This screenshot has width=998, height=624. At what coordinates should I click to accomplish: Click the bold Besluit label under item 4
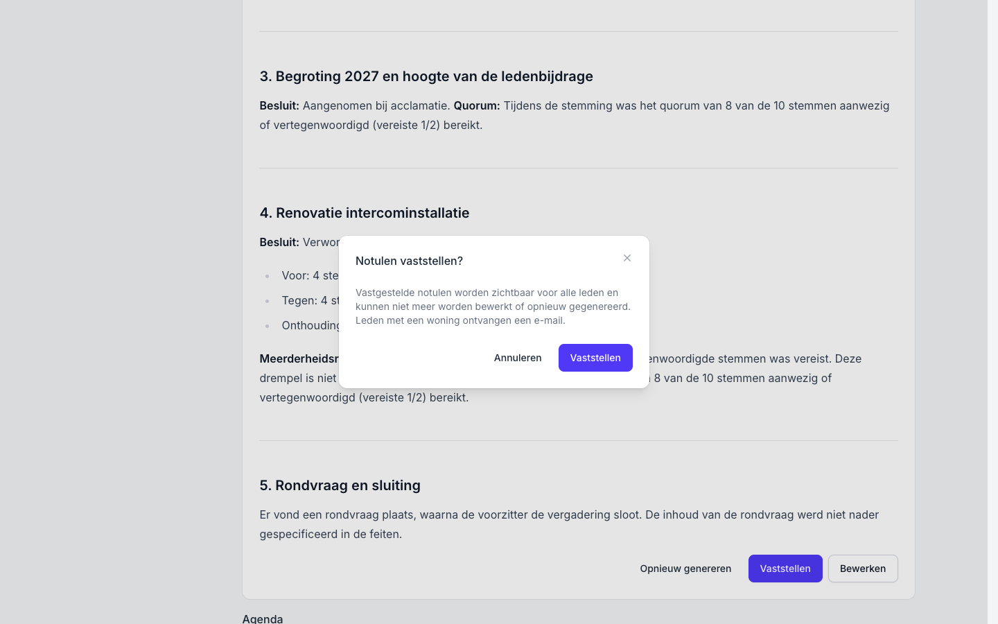(x=279, y=242)
